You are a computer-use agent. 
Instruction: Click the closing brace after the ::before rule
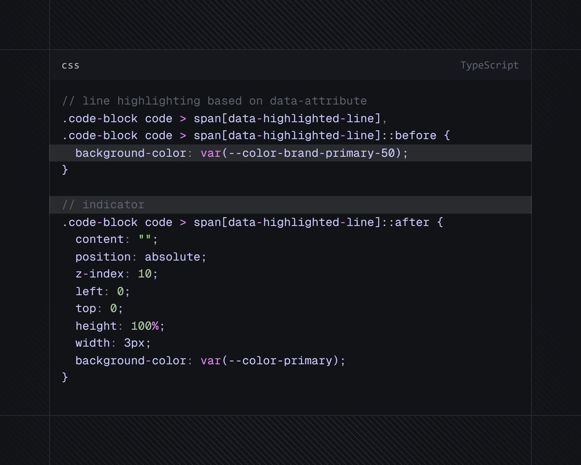pyautogui.click(x=65, y=170)
